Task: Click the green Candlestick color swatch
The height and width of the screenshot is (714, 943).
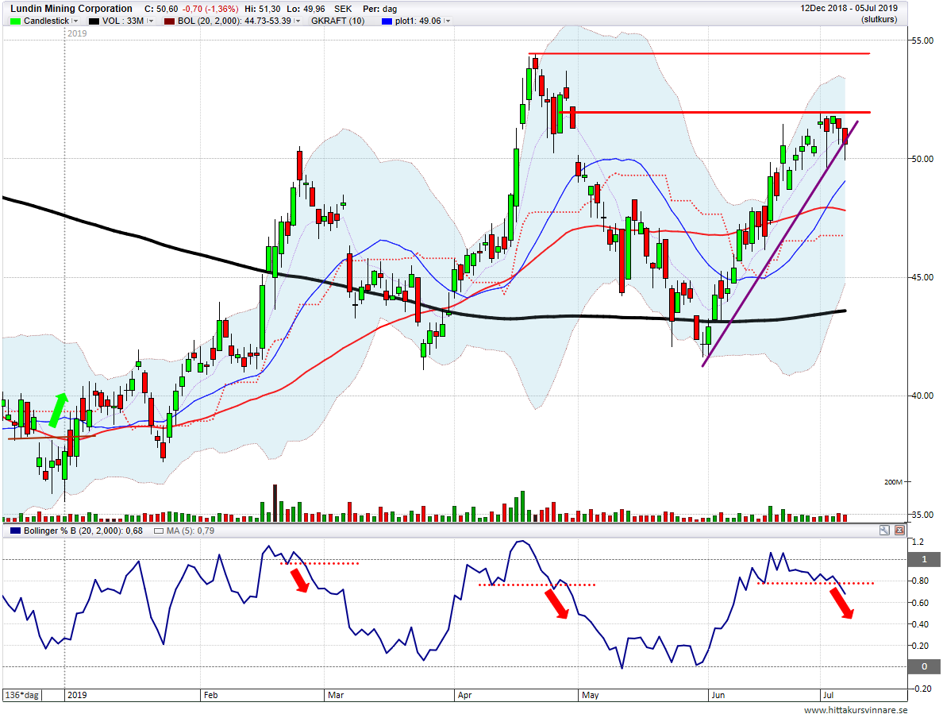Action: point(15,21)
